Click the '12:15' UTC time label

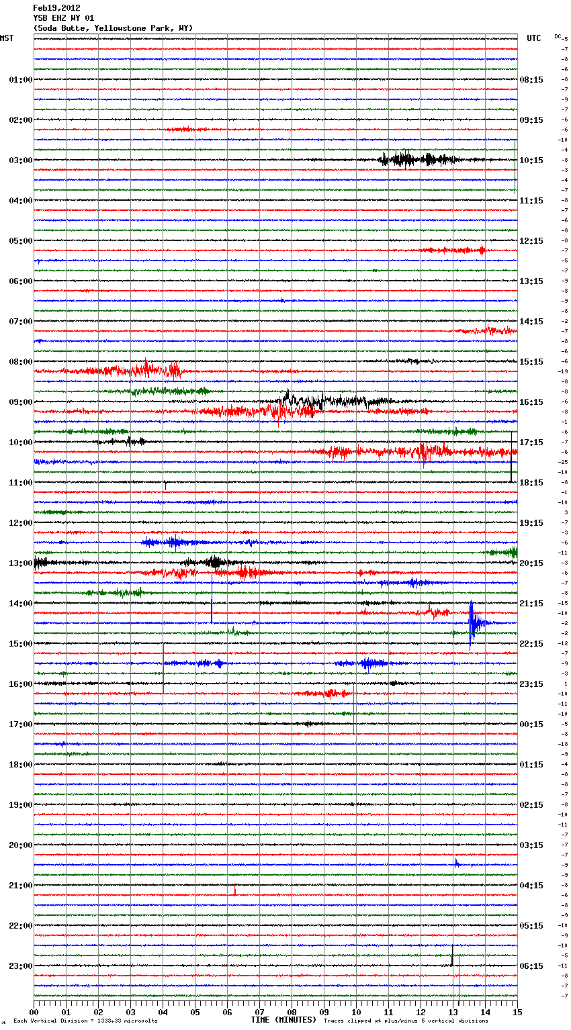pyautogui.click(x=531, y=241)
